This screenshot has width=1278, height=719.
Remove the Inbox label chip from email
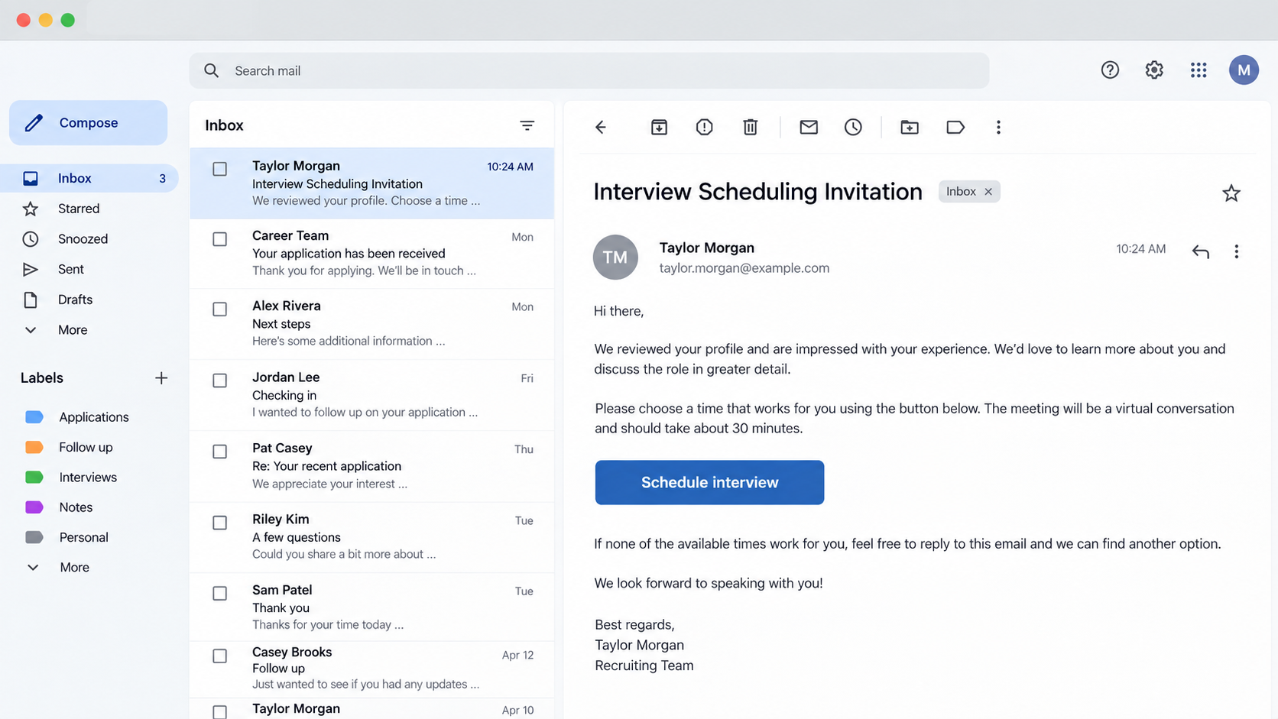tap(988, 192)
